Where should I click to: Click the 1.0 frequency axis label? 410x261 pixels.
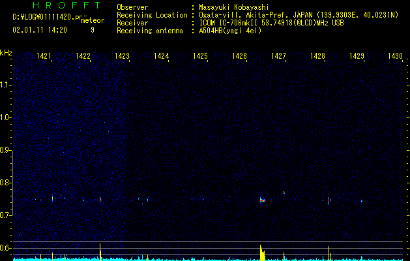(x=6, y=117)
